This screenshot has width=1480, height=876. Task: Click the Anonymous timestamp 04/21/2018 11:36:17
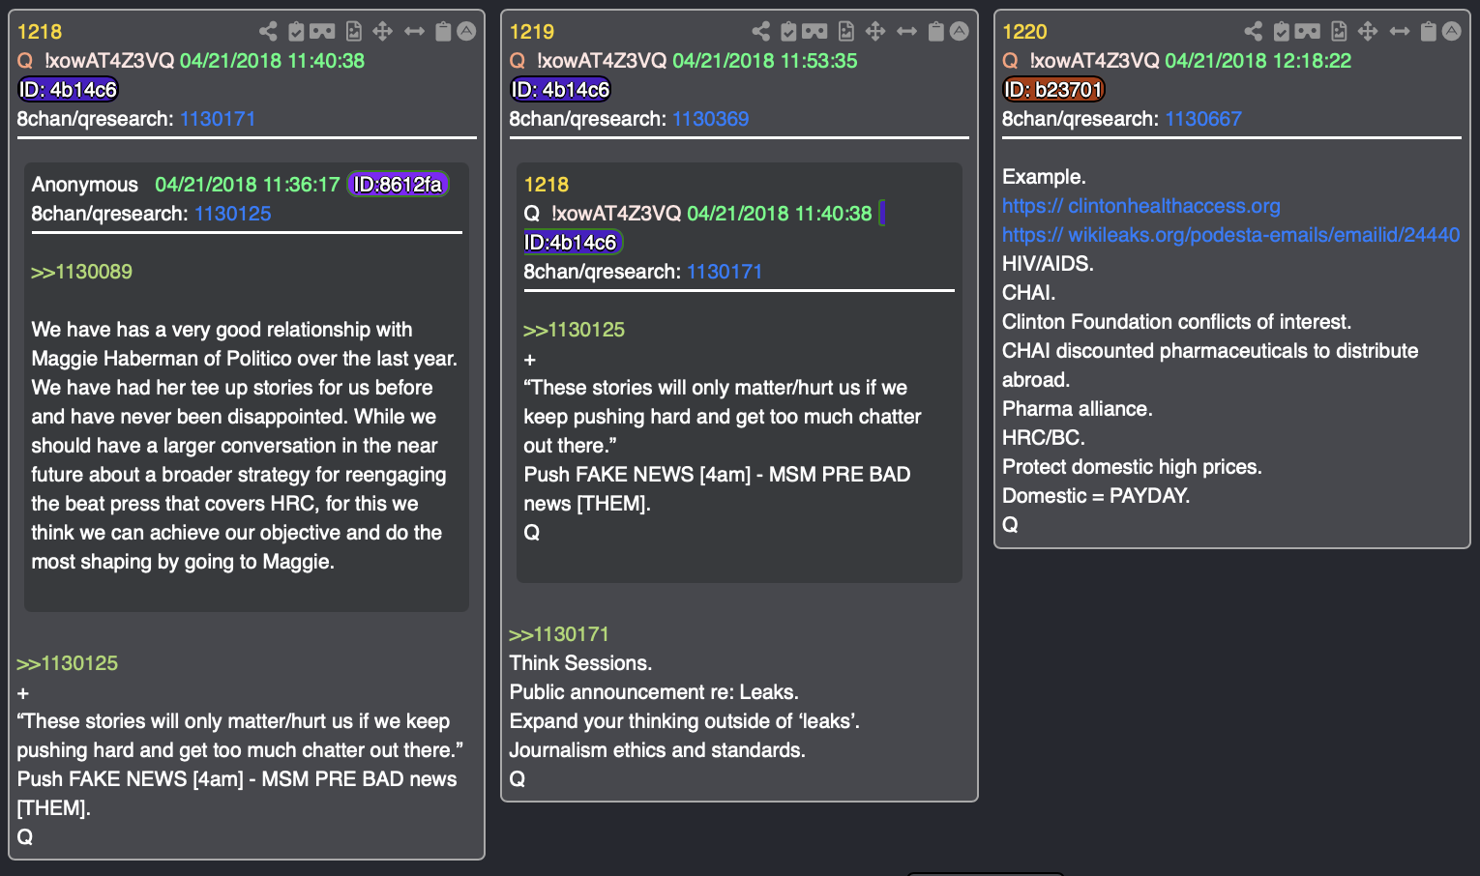pos(248,185)
